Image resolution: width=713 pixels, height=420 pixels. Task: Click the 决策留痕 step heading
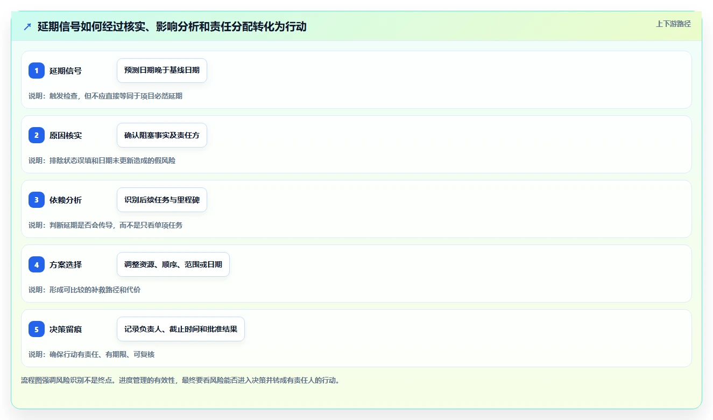pyautogui.click(x=66, y=329)
